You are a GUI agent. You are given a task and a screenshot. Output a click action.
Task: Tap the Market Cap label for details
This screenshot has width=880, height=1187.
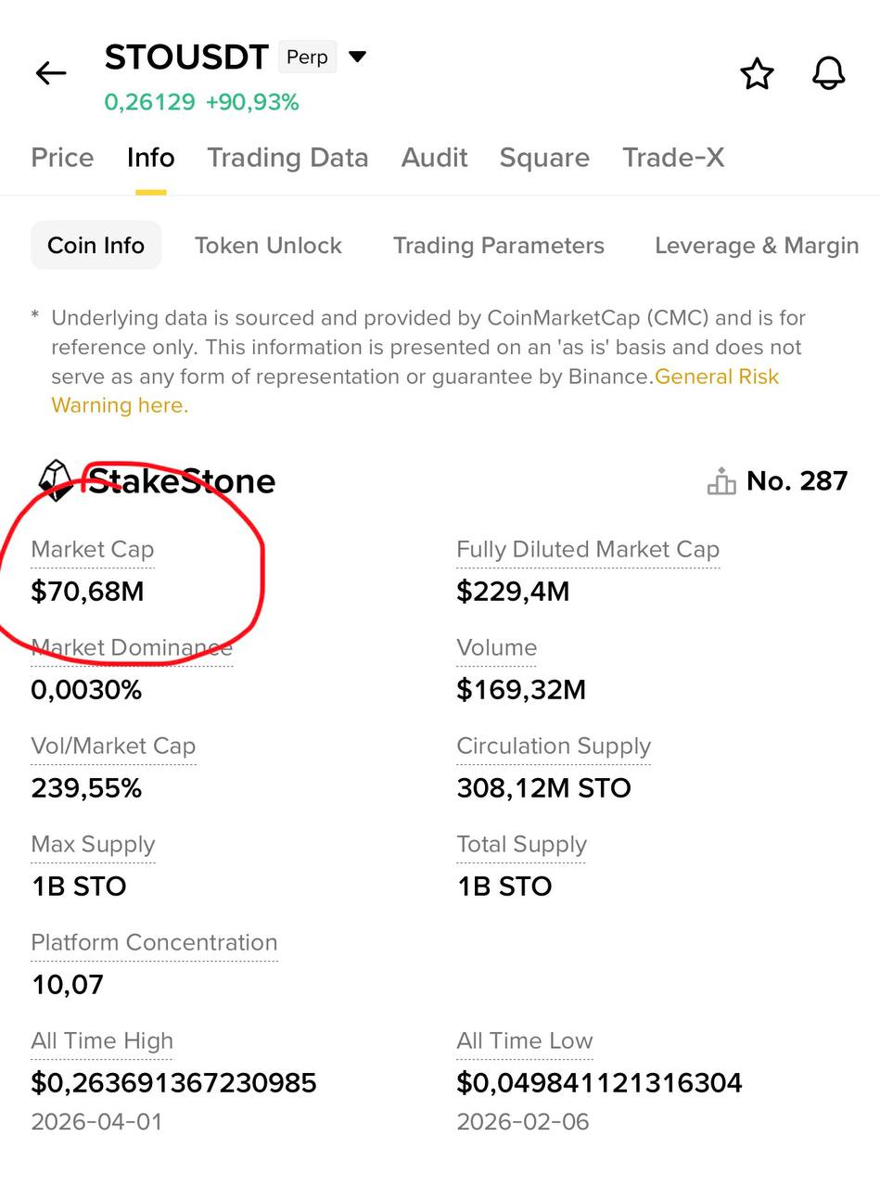[x=92, y=550]
